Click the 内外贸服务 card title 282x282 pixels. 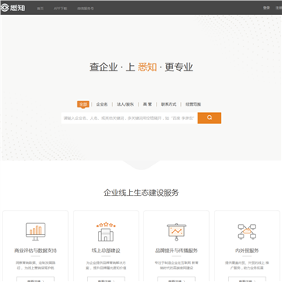247,251
